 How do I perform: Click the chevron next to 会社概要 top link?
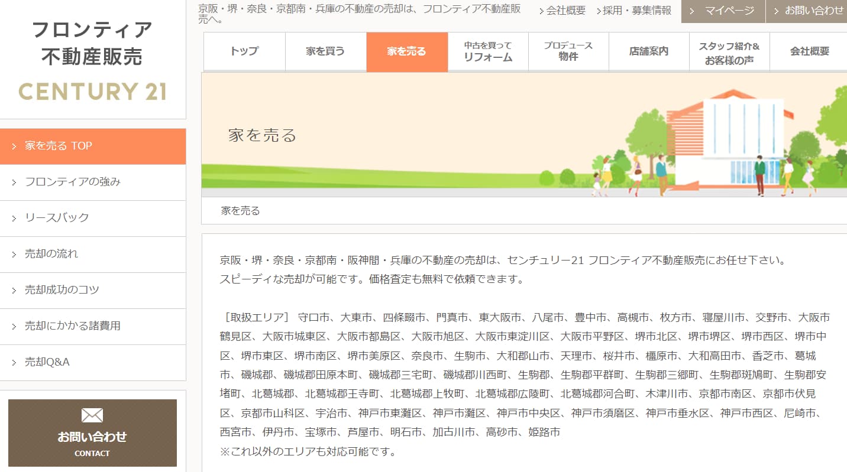click(541, 11)
